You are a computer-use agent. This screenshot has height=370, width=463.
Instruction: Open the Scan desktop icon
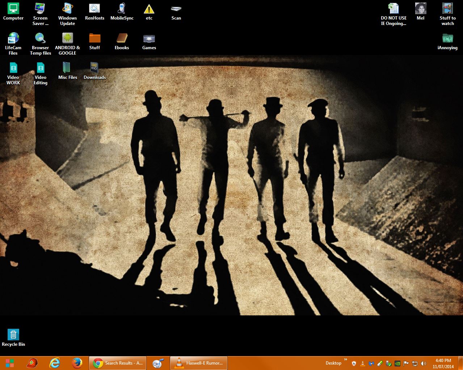click(176, 12)
